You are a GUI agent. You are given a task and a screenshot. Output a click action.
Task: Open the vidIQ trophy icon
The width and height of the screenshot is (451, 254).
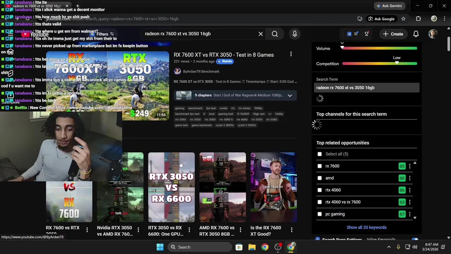367,34
